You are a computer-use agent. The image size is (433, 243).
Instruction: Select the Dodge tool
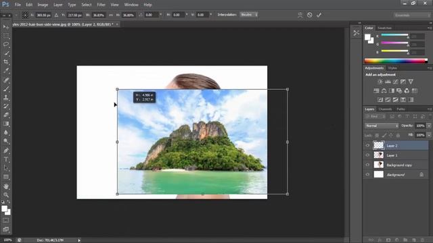[x=6, y=141]
